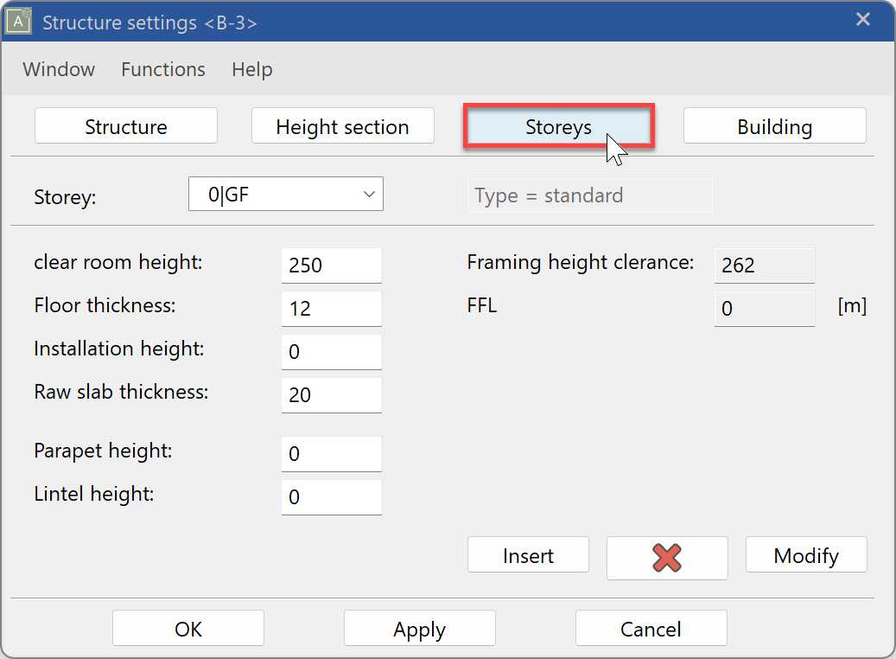Open the Window menu
The width and height of the screenshot is (896, 659).
(x=58, y=69)
